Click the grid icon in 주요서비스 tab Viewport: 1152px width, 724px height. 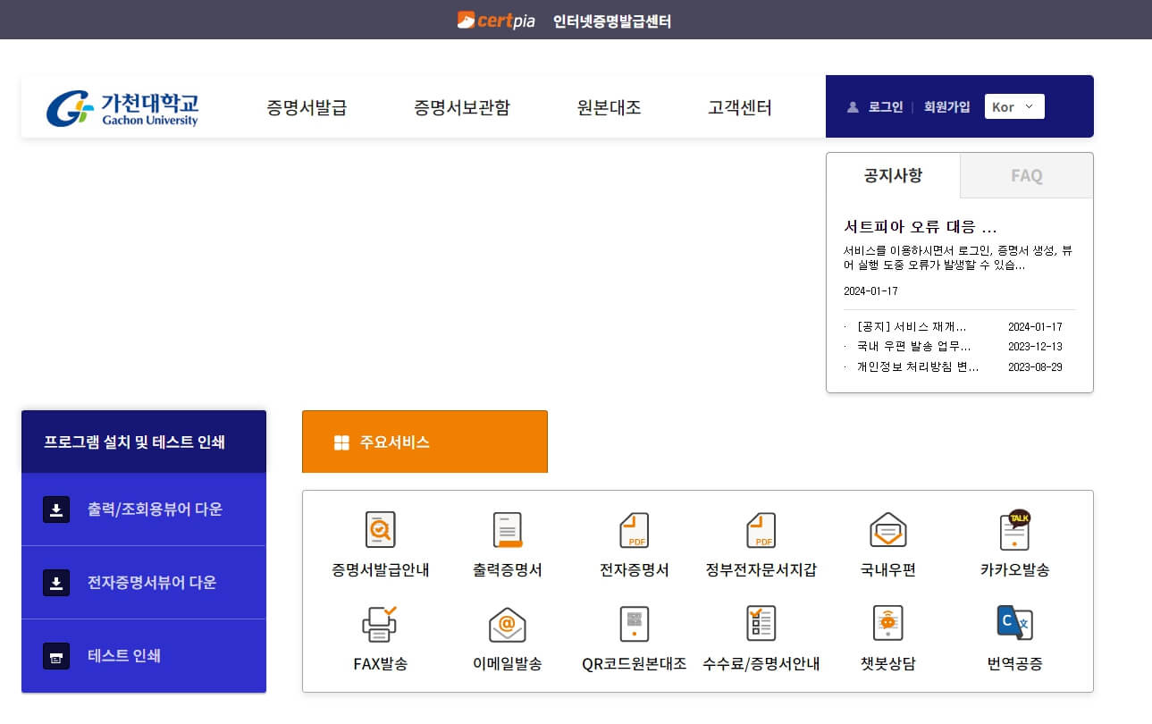point(341,442)
